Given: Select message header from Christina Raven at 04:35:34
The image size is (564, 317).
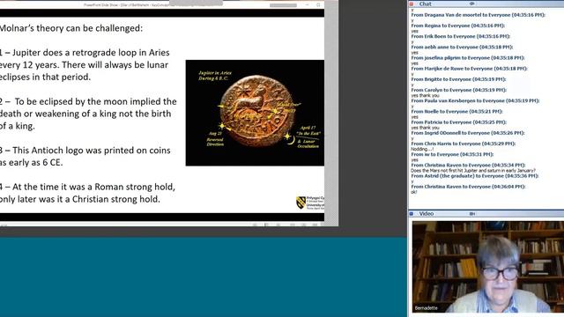Looking at the screenshot, I should coord(468,166).
